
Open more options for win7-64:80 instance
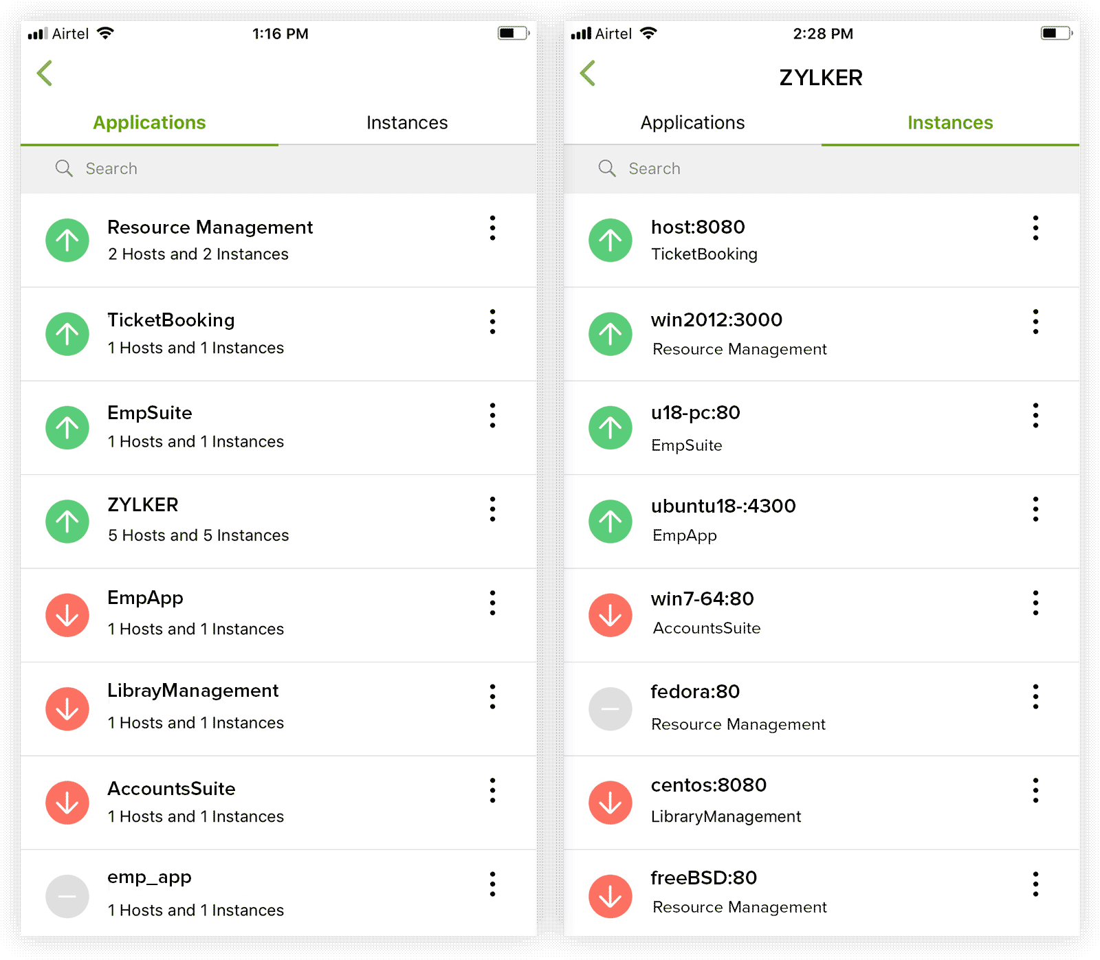pos(1035,603)
